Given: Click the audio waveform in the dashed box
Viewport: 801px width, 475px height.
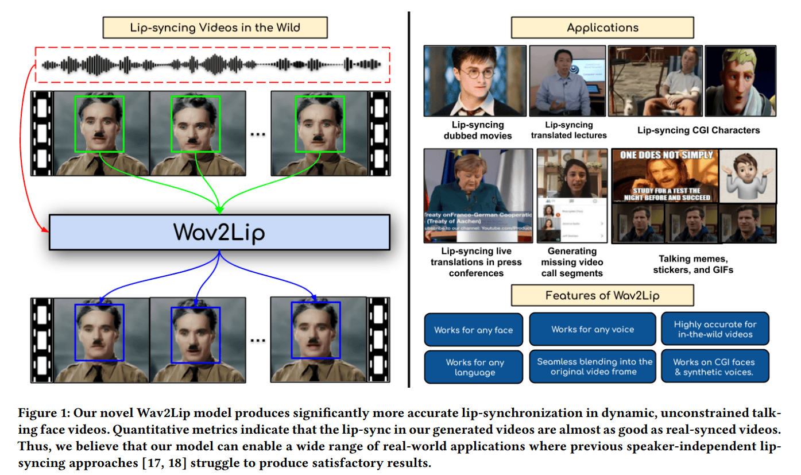Looking at the screenshot, I should [x=213, y=65].
